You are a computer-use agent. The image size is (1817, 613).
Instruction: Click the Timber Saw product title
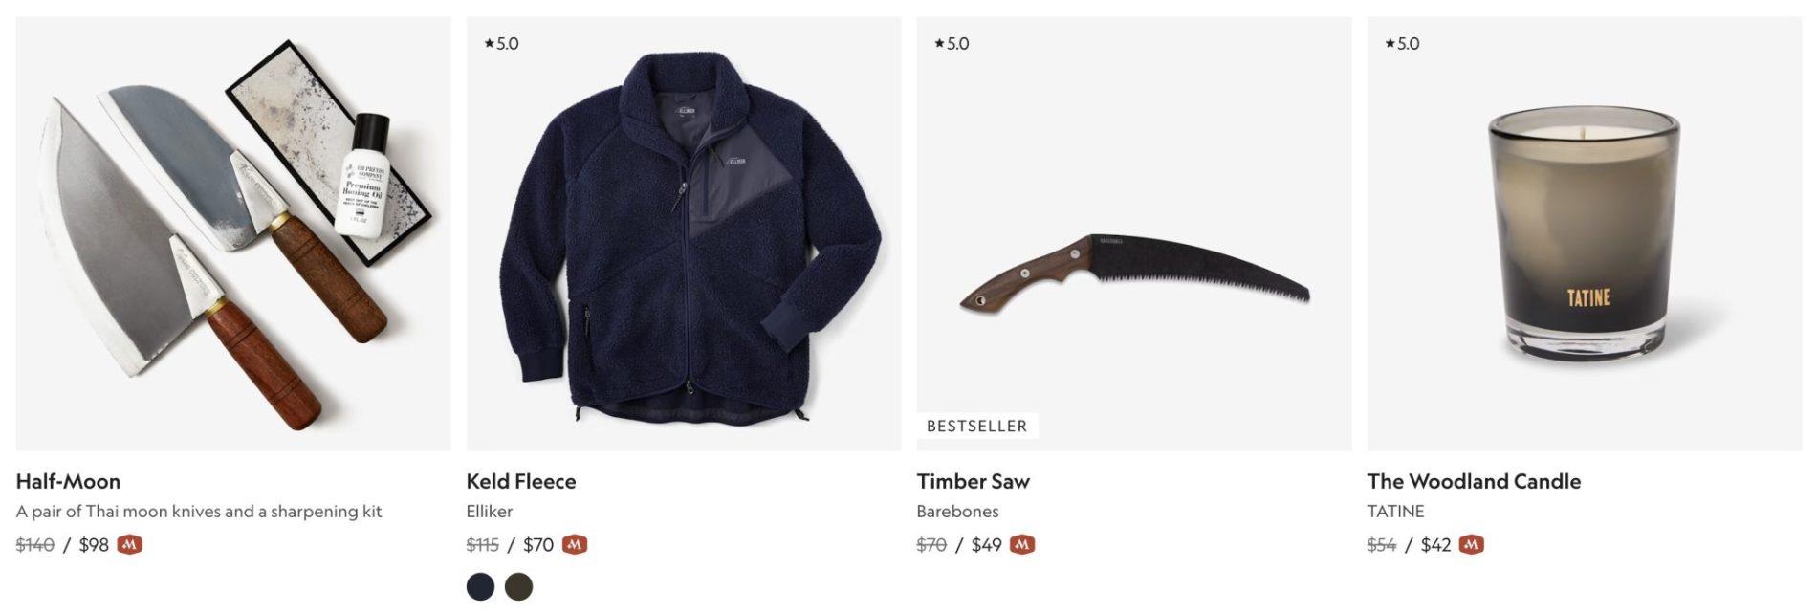pyautogui.click(x=974, y=481)
